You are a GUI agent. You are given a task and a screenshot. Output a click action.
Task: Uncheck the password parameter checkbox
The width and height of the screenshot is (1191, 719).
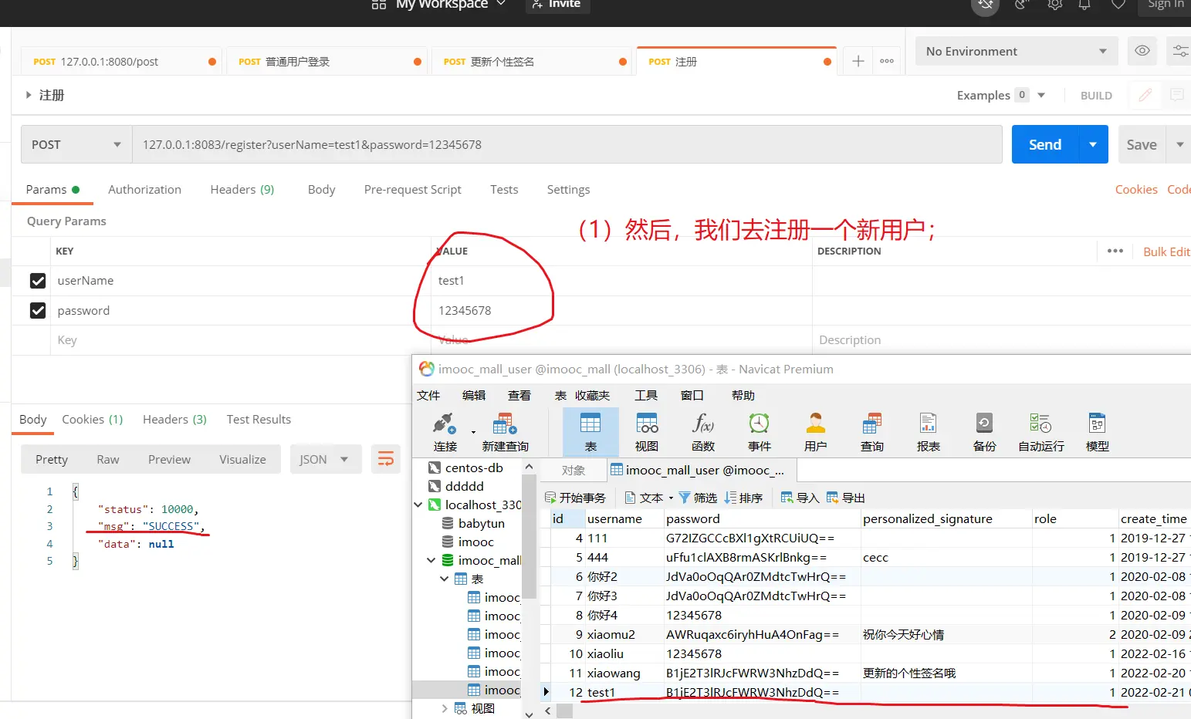pyautogui.click(x=38, y=310)
